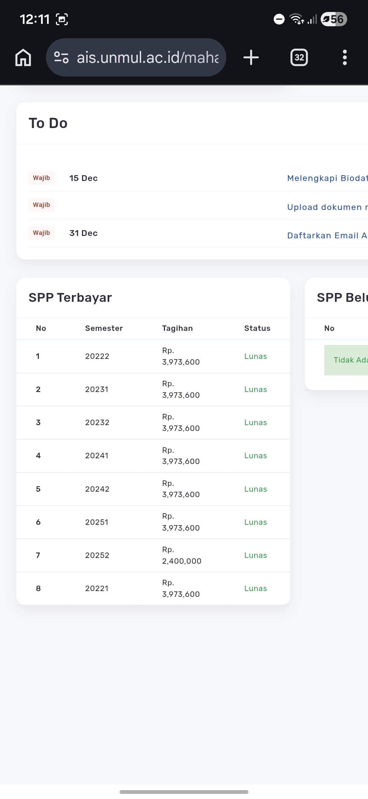Tap the screenshot indicator in status bar
368x799 pixels.
point(62,19)
